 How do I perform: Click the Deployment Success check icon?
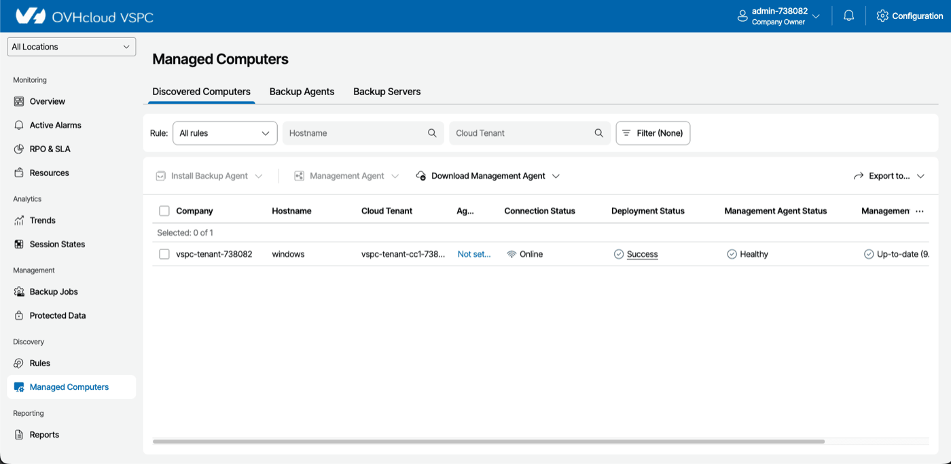click(x=619, y=254)
